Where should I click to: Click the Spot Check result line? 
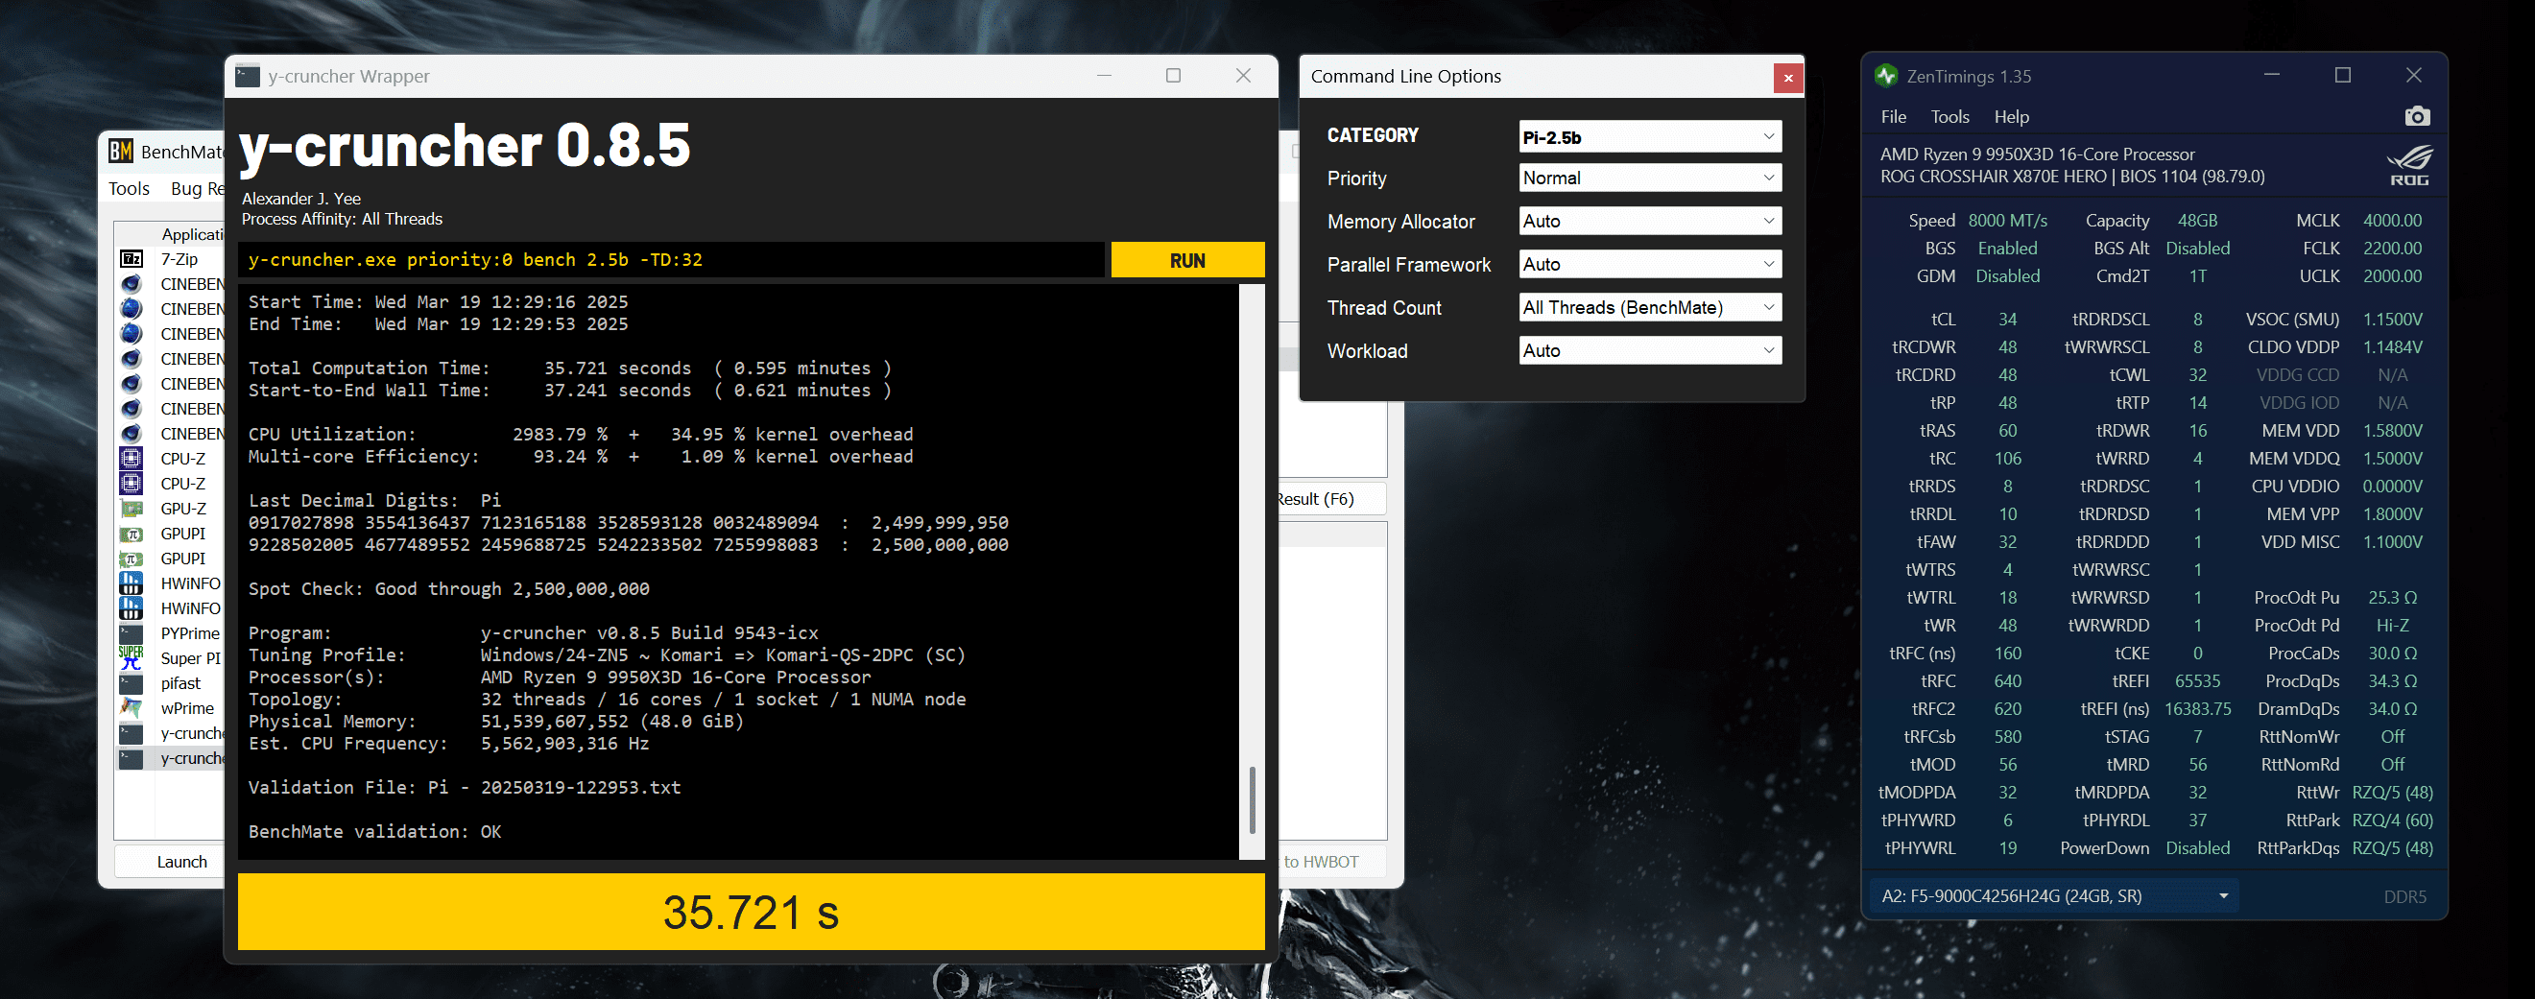(449, 588)
